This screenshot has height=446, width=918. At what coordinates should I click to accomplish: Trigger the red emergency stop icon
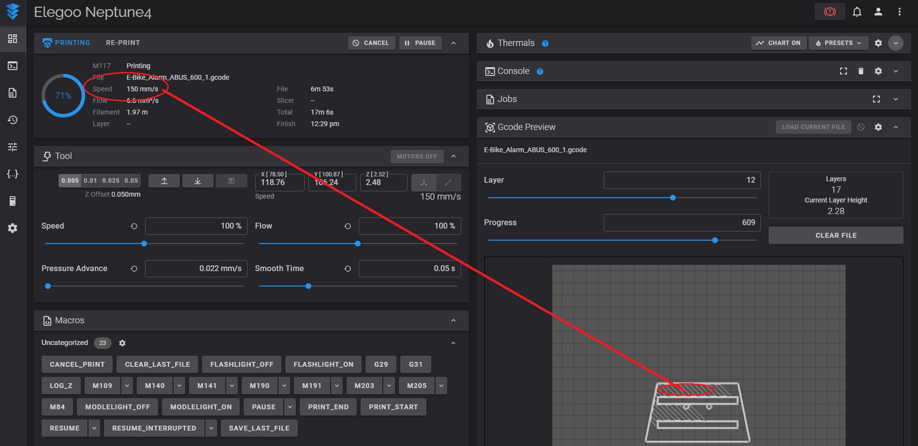click(x=830, y=12)
